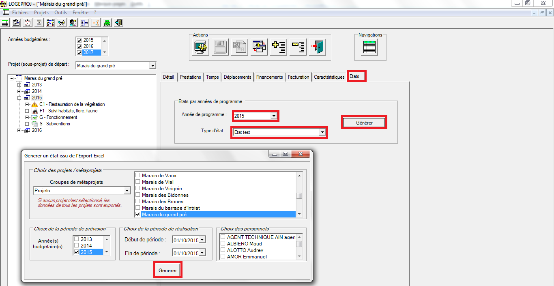Click the computer with gears icon in Actions

(x=201, y=47)
